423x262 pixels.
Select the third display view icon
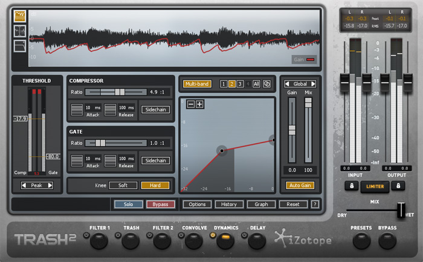(20, 46)
